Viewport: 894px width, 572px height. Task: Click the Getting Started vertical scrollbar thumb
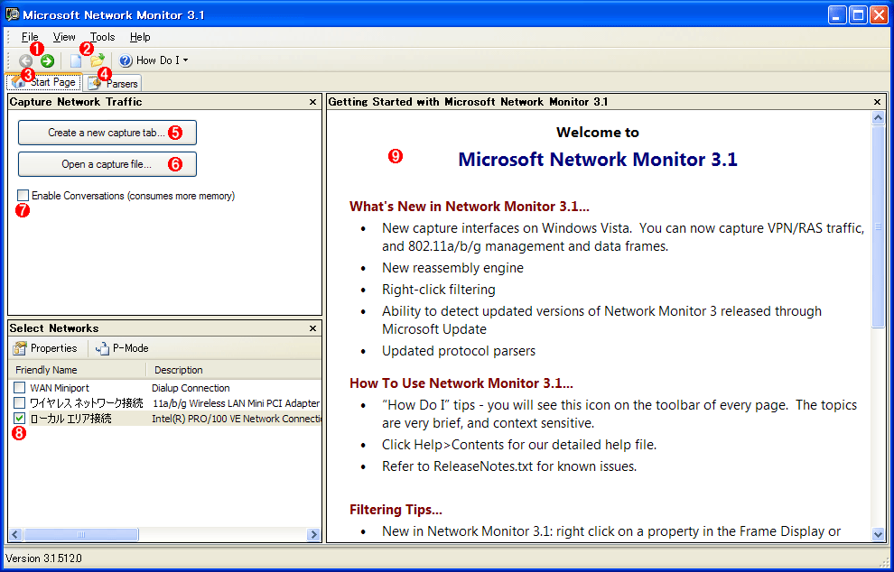click(x=878, y=226)
